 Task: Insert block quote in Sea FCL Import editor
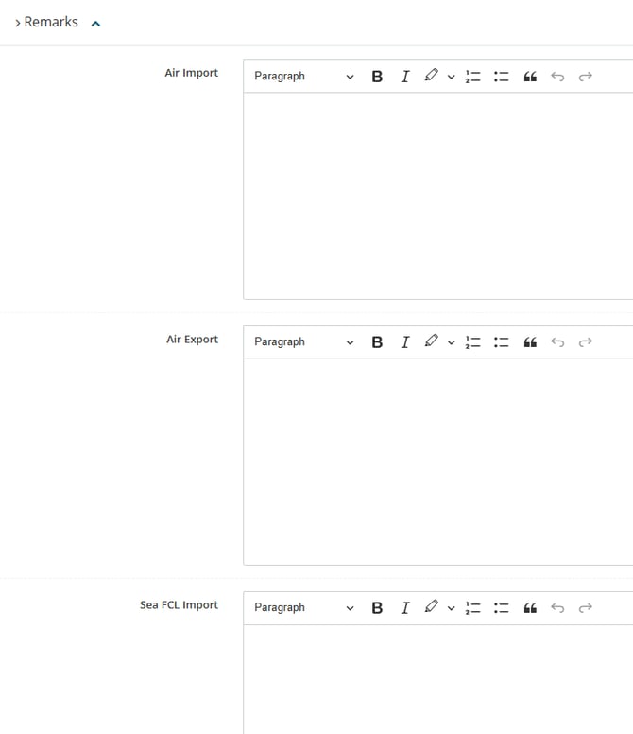click(530, 608)
